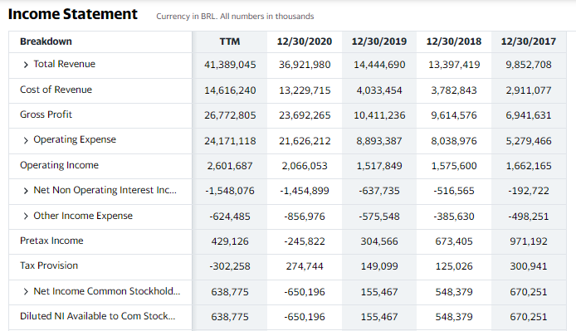Click the Operating Income row label
Viewport: 576px width, 331px height.
[59, 165]
